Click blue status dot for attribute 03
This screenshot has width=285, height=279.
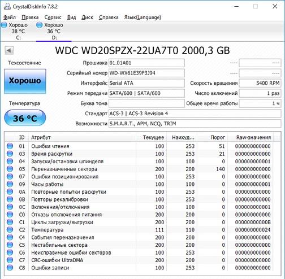10,154
